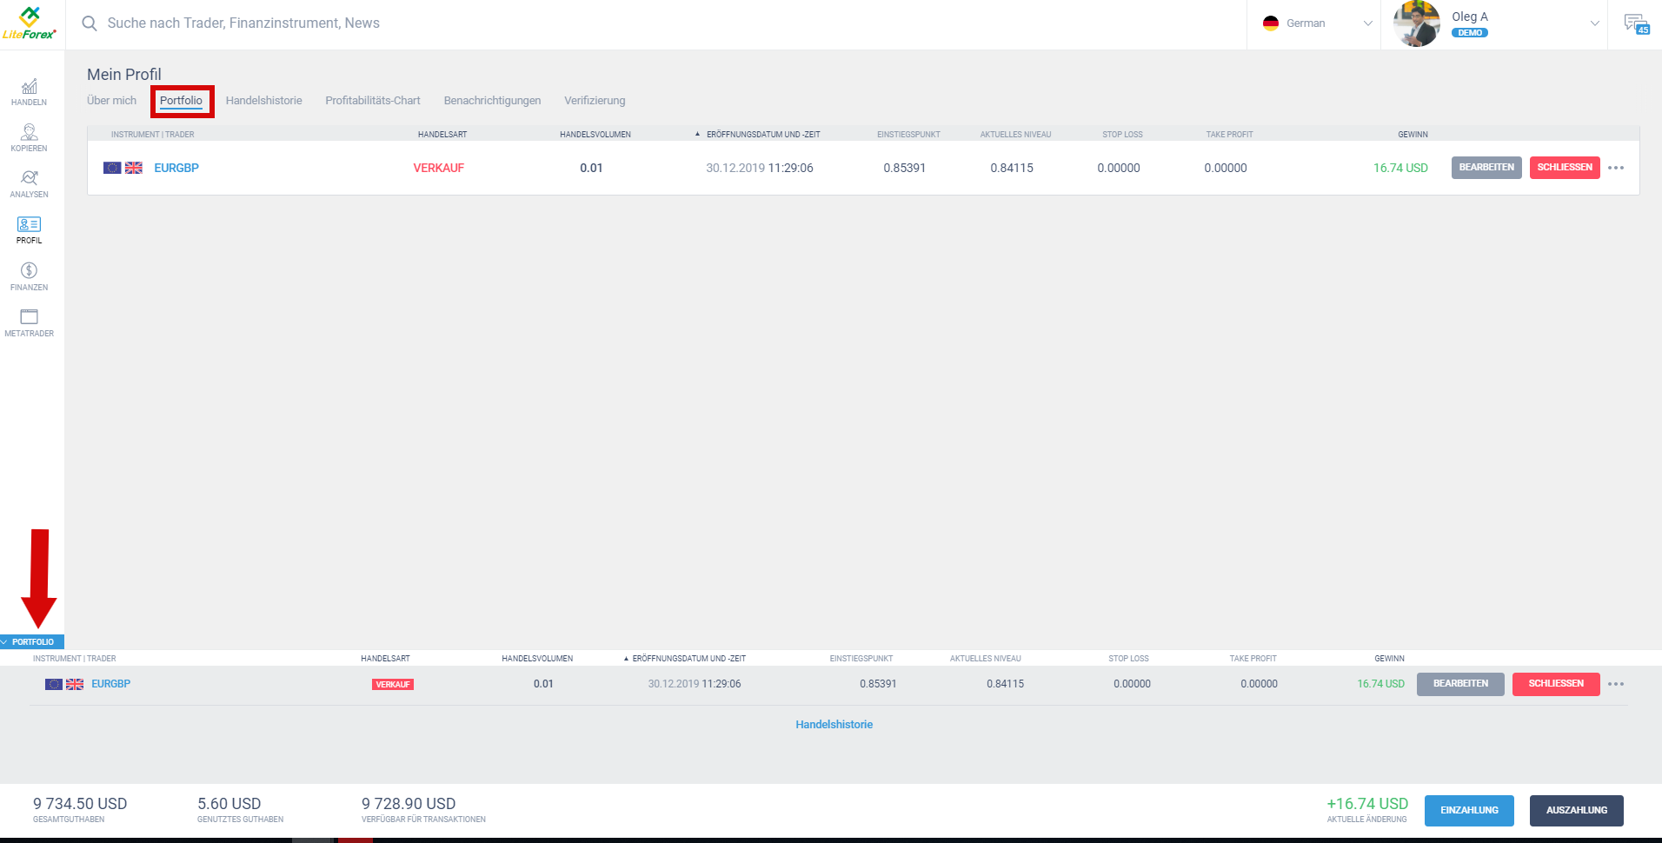
Task: Click the Einzahlung deposit button
Action: point(1469,810)
